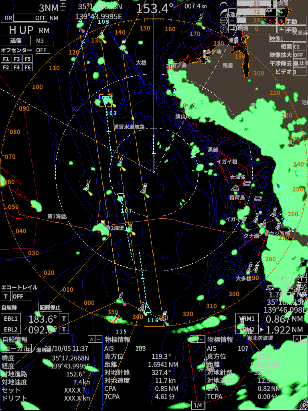Screen dimensions: 308x411
Task: Click the H UP RM orientation mode button
Action: (x=25, y=29)
